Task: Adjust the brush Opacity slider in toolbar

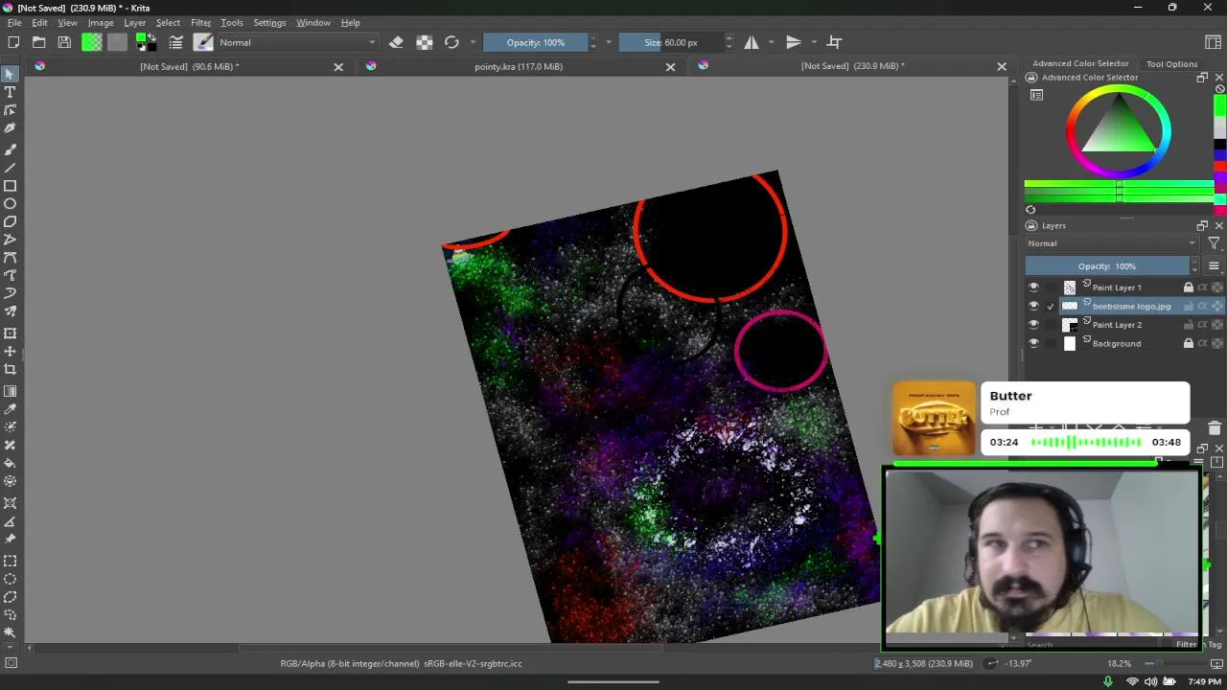Action: [536, 42]
